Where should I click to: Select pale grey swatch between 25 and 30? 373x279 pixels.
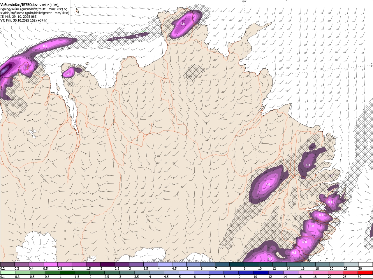point(351,264)
